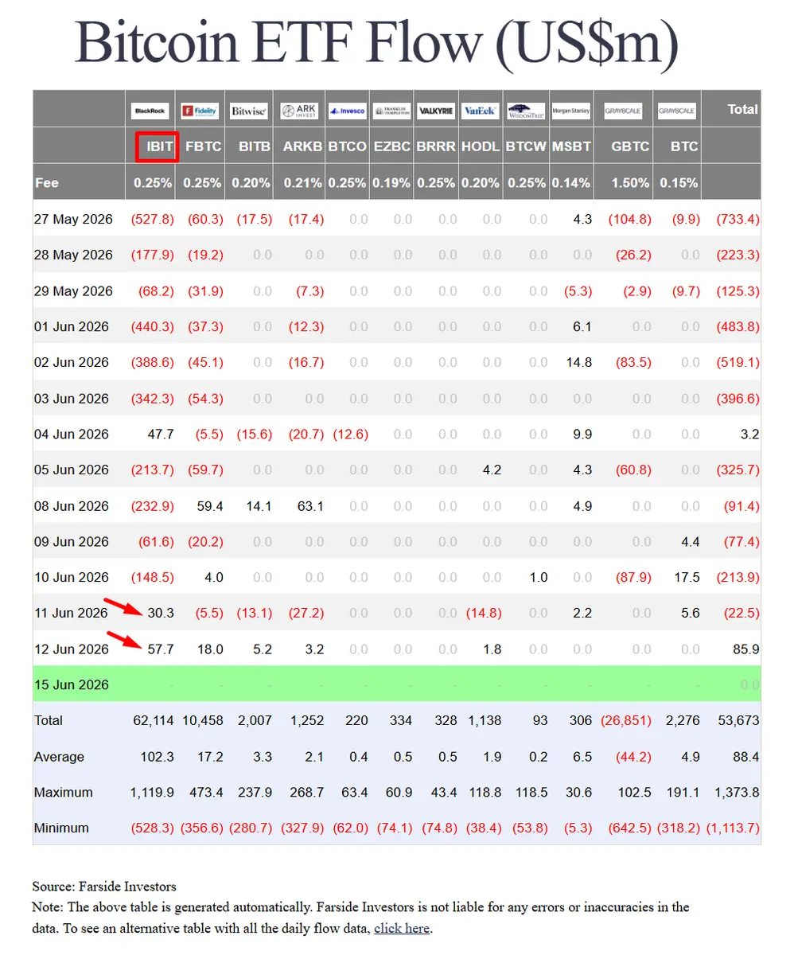
Task: Click the Franklin Templeton logo
Action: point(391,111)
